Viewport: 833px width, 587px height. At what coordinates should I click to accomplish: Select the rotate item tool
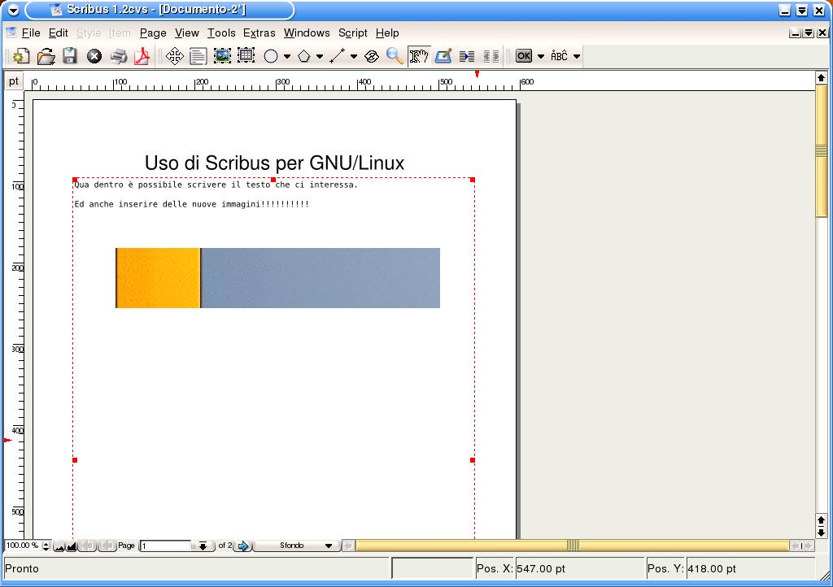[x=372, y=56]
